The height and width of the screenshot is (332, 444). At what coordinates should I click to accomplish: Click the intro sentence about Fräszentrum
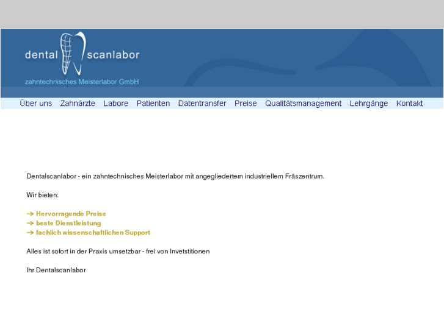pos(175,176)
